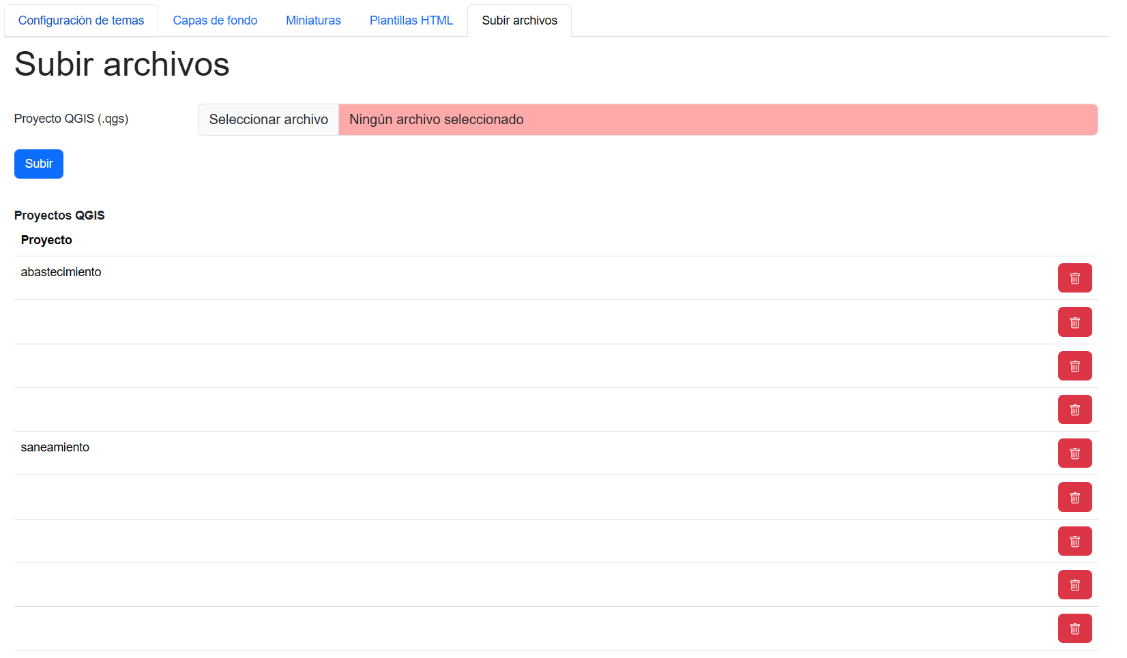Open the Plantillas HTML tab
This screenshot has width=1127, height=658.
tap(411, 20)
